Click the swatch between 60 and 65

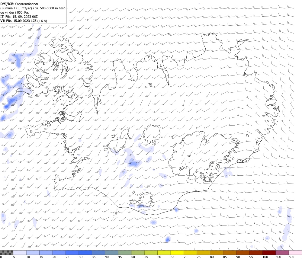click(164, 253)
